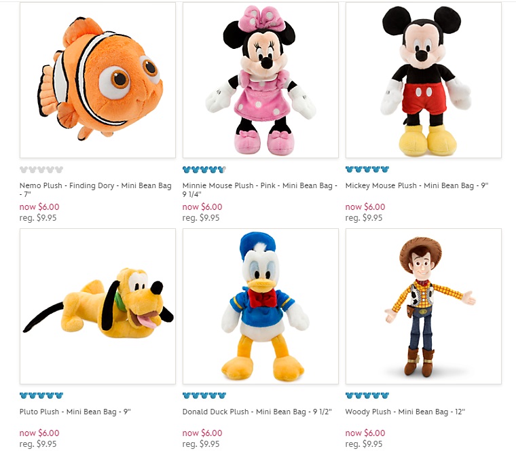Image resolution: width=516 pixels, height=451 pixels.
Task: Follow the Minnie Mouse Plush - Pink title link
Action: click(259, 185)
